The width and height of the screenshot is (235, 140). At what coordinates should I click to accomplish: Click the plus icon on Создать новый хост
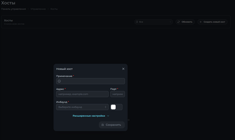(201, 22)
